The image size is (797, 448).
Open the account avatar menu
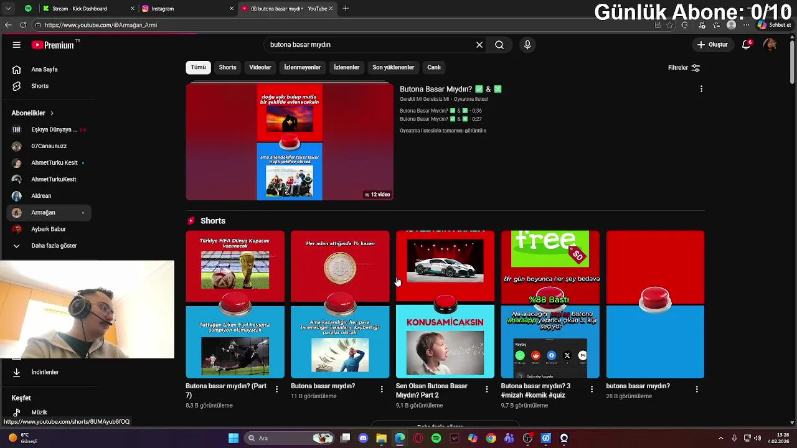[770, 45]
